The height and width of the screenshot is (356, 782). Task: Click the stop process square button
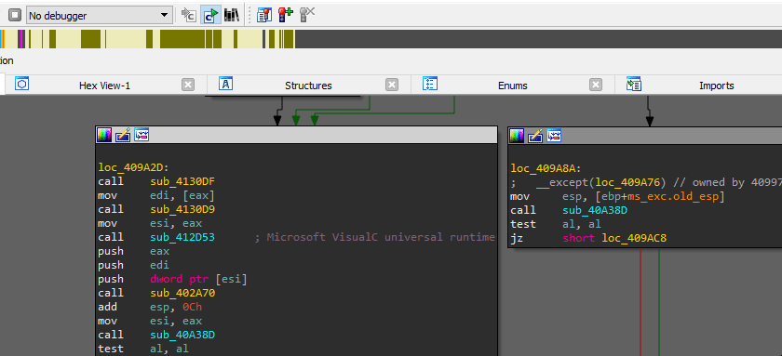(15, 15)
